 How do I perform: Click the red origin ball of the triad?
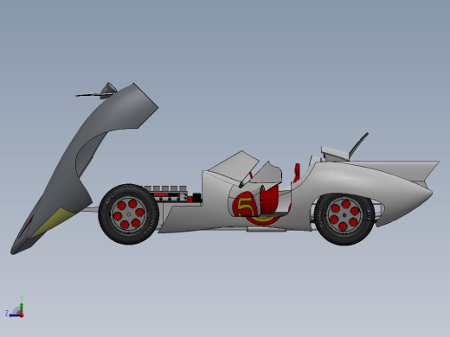click(22, 315)
